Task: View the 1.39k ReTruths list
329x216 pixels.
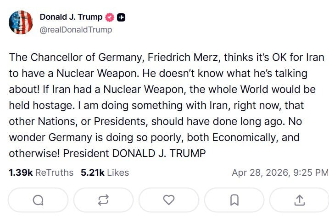Action: [x=41, y=173]
